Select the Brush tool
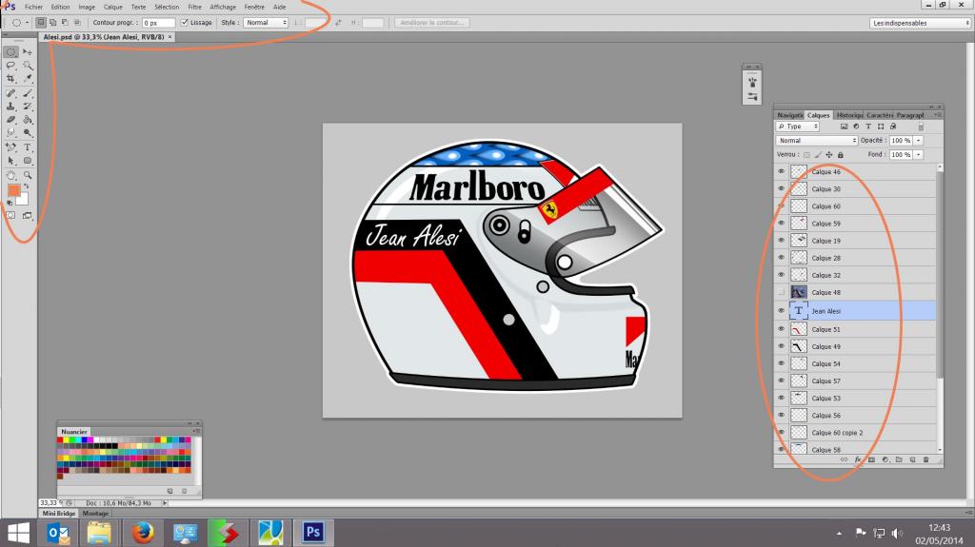 [x=28, y=93]
